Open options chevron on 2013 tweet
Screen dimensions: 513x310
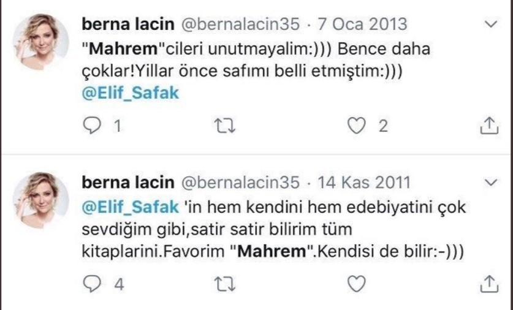pyautogui.click(x=490, y=25)
